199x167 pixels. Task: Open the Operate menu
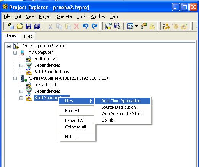(64, 16)
